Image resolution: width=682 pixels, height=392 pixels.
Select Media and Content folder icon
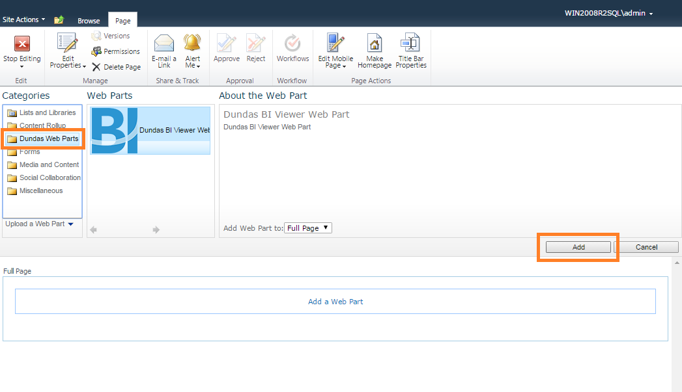click(12, 165)
